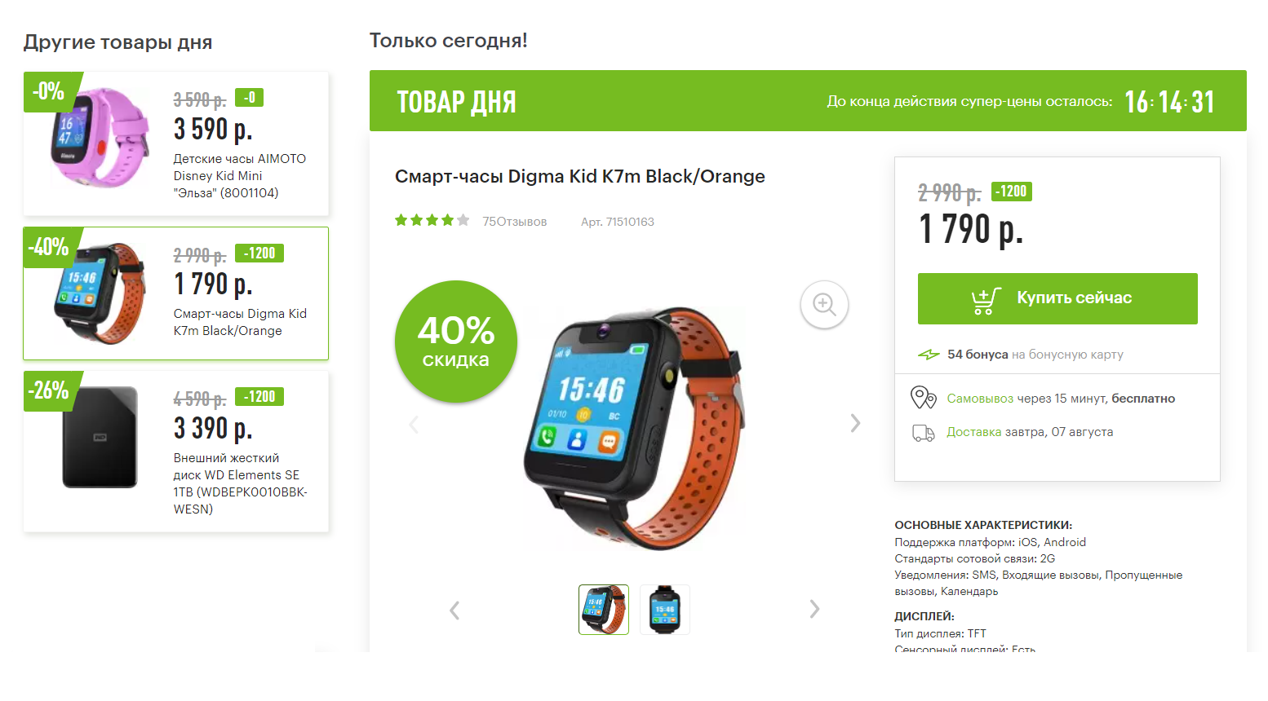Image resolution: width=1268 pixels, height=701 pixels.
Task: Open WD Elements SE hard drive deal
Action: tap(176, 452)
